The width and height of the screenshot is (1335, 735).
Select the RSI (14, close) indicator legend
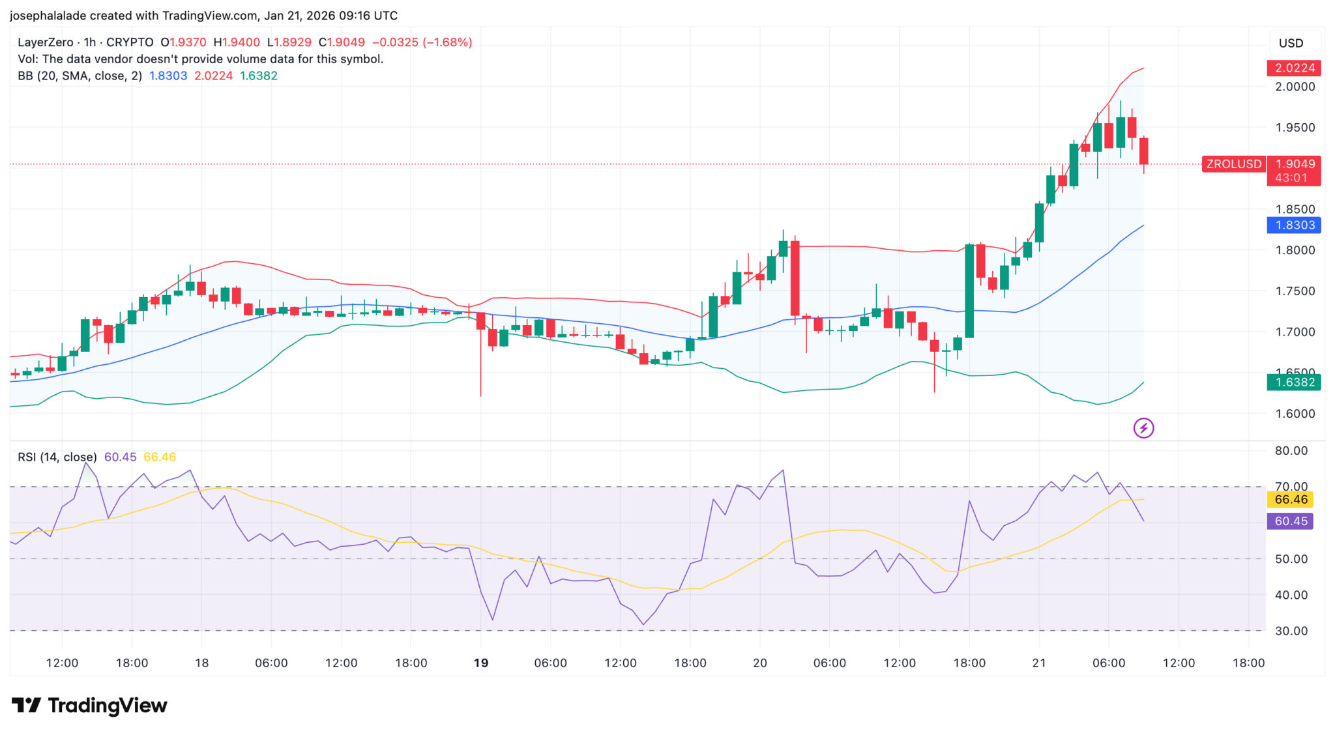click(x=57, y=457)
